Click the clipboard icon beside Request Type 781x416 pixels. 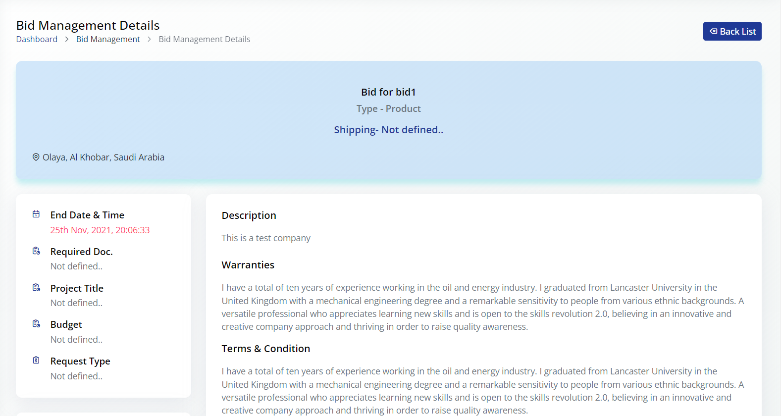coord(36,360)
